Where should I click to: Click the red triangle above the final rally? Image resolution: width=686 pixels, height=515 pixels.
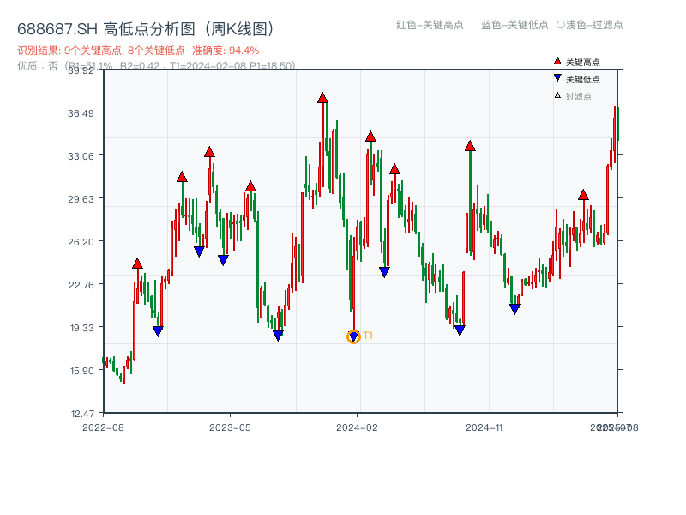coord(582,195)
